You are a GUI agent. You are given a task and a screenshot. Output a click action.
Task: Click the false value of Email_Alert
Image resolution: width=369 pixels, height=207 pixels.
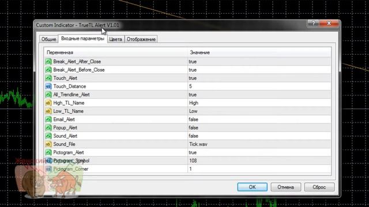click(194, 120)
